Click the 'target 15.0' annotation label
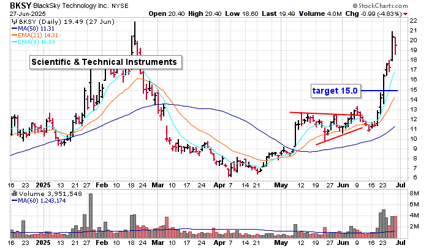Image resolution: width=429 pixels, height=248 pixels. (x=334, y=91)
